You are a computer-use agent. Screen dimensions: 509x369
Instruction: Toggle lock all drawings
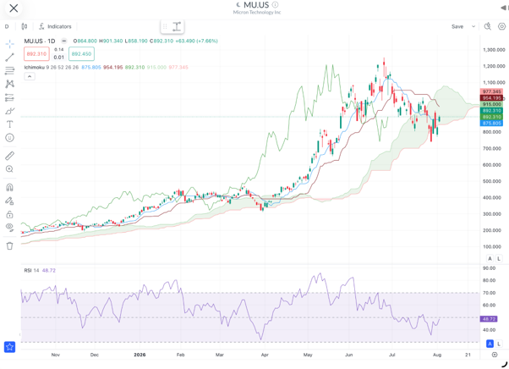pos(10,214)
